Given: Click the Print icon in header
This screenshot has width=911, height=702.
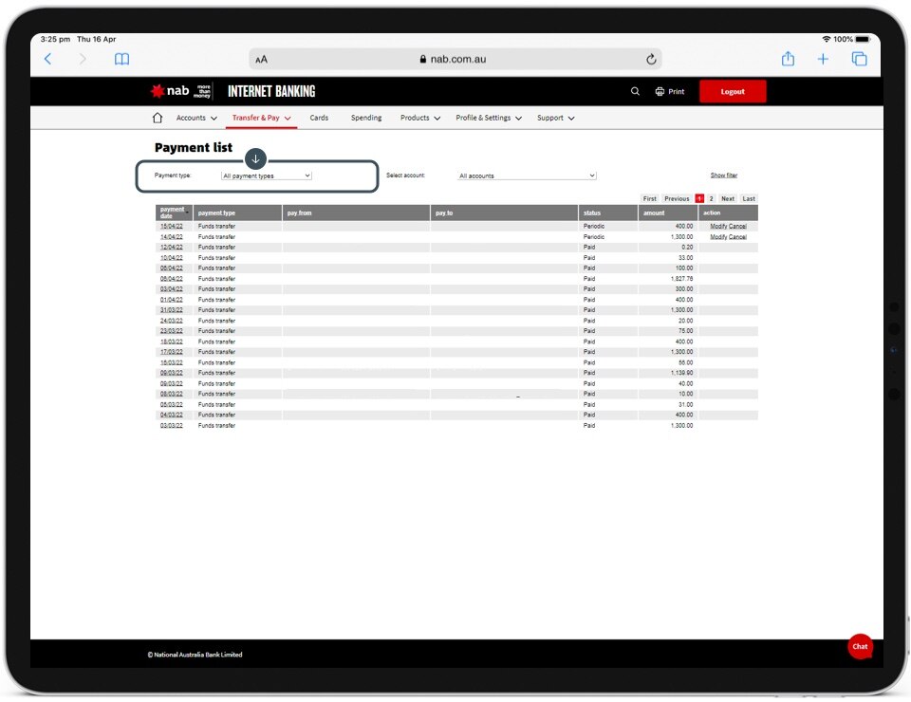Looking at the screenshot, I should point(660,92).
